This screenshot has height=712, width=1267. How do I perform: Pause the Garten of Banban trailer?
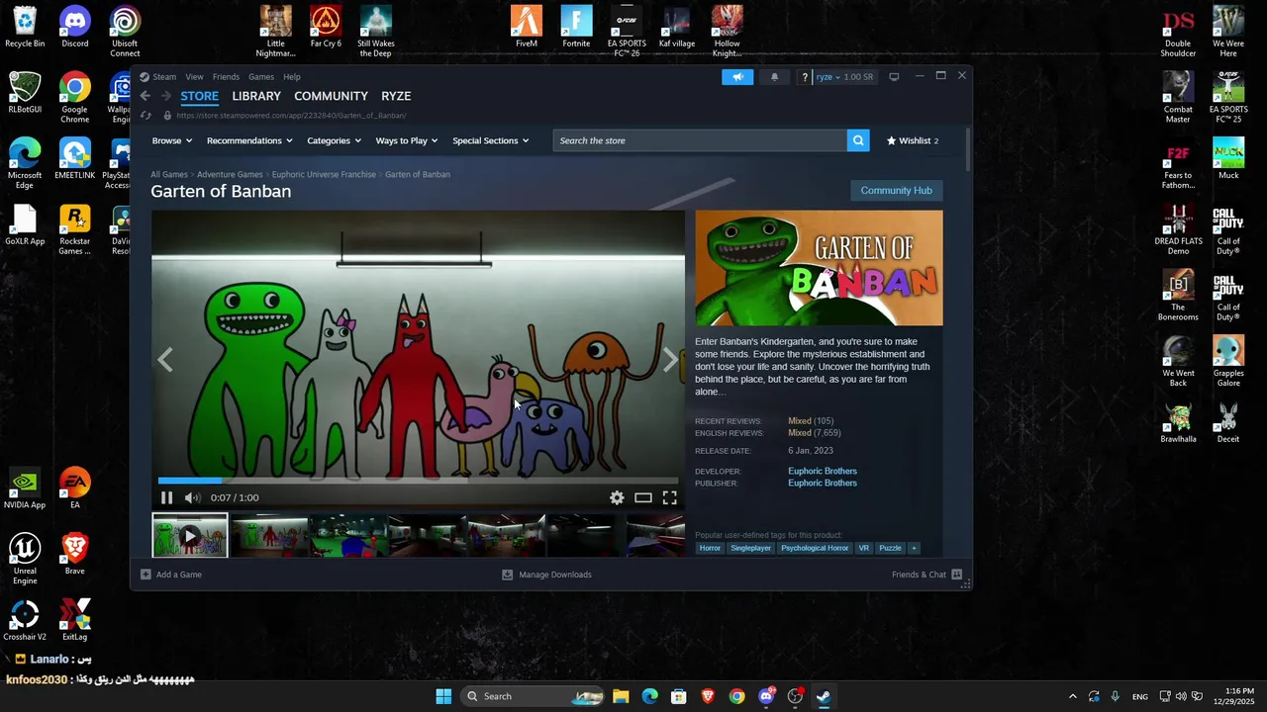click(166, 497)
